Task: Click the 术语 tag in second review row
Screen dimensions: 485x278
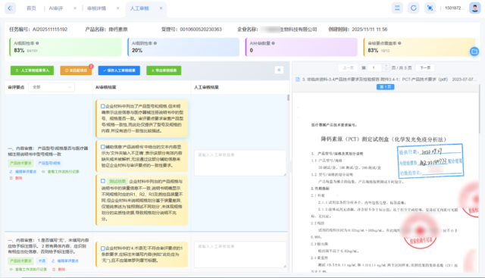Action: tap(42, 261)
